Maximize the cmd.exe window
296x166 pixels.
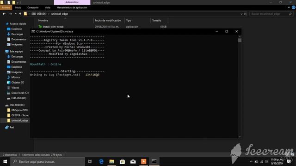click(x=227, y=31)
